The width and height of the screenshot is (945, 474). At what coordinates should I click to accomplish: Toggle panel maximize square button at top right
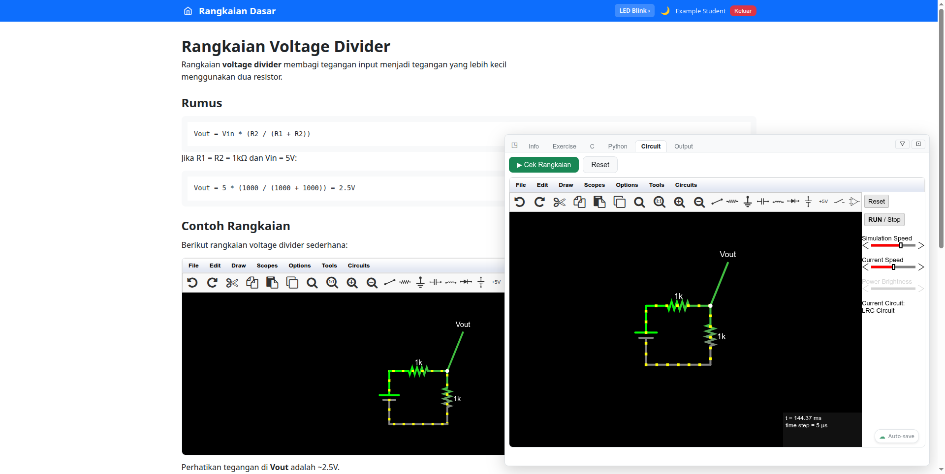tap(918, 144)
